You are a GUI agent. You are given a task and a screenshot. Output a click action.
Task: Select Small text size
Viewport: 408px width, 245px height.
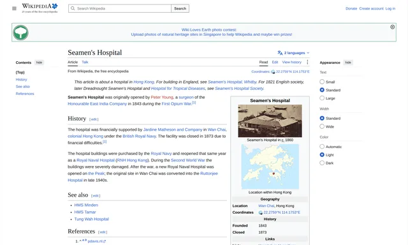coord(322,82)
